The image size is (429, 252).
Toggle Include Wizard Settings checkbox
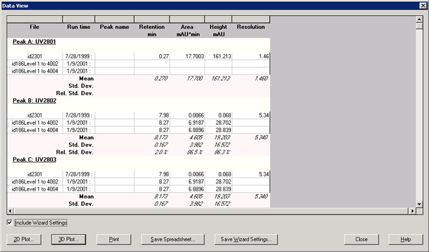[x=10, y=222]
